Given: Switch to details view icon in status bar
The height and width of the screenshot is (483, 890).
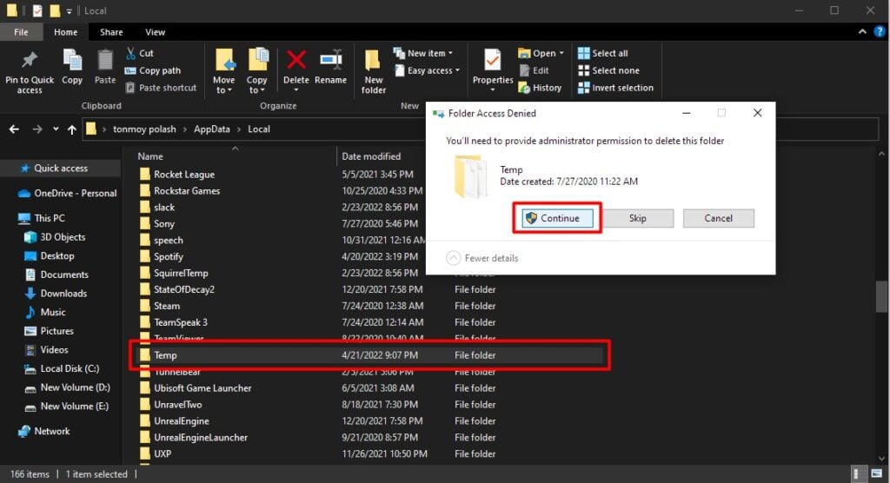Looking at the screenshot, I should [860, 474].
